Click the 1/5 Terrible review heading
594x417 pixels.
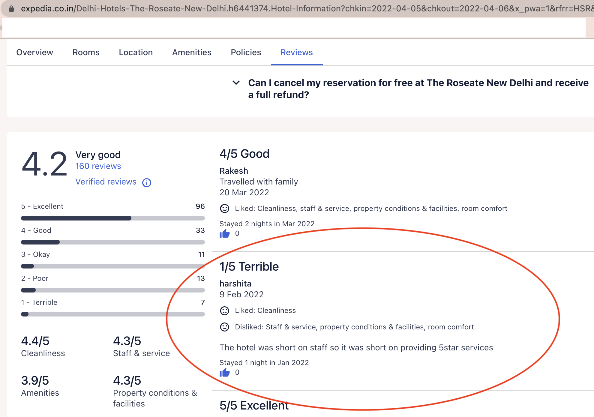point(249,266)
